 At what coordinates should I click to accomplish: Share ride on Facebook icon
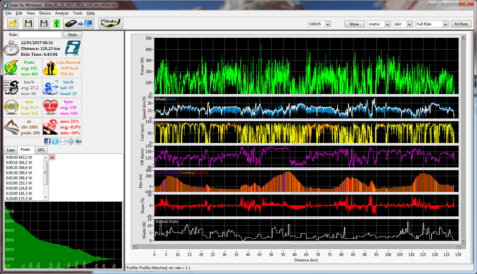(47, 141)
